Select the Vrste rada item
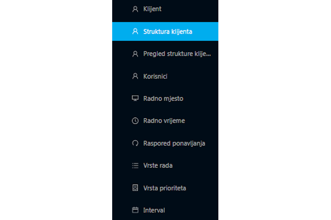 point(165,166)
